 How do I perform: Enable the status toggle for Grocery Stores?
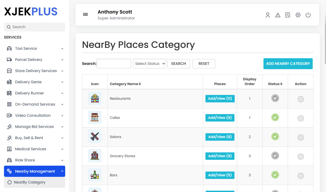pos(275,156)
